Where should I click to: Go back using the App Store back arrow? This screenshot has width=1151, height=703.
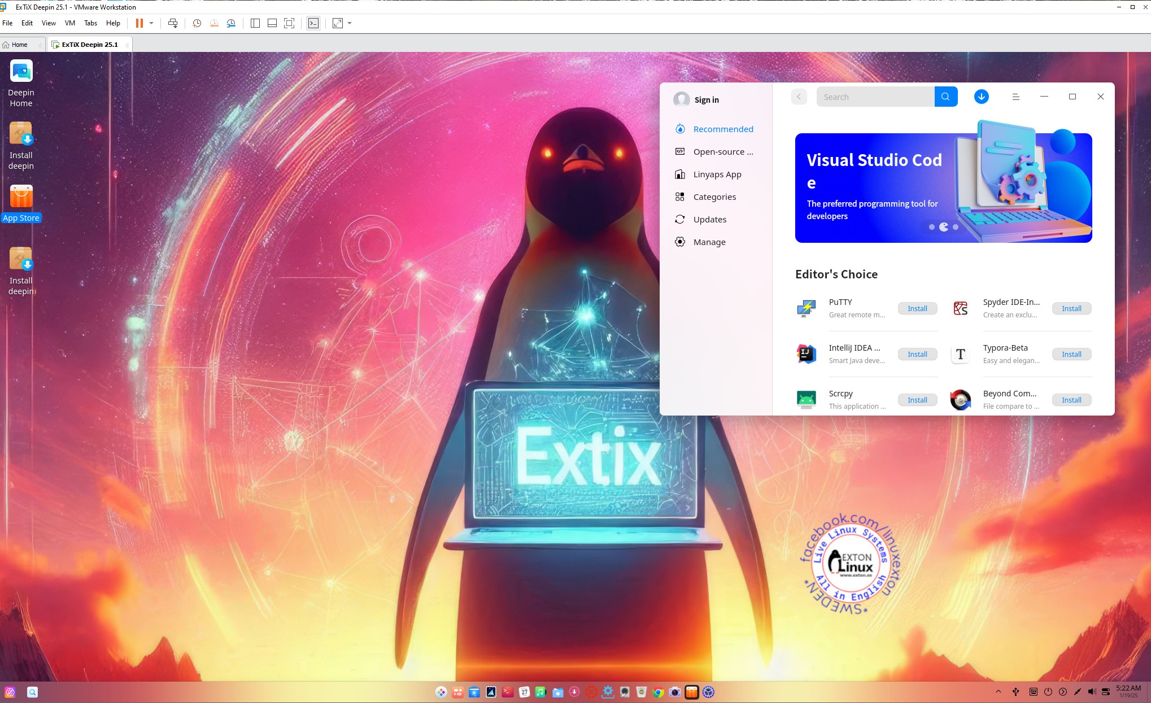point(799,97)
